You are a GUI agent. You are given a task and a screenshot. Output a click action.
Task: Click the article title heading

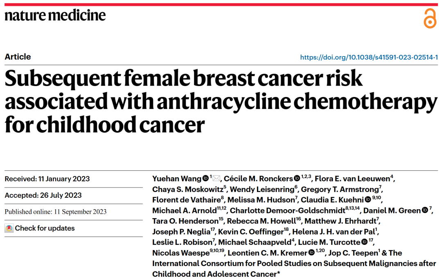pyautogui.click(x=221, y=101)
